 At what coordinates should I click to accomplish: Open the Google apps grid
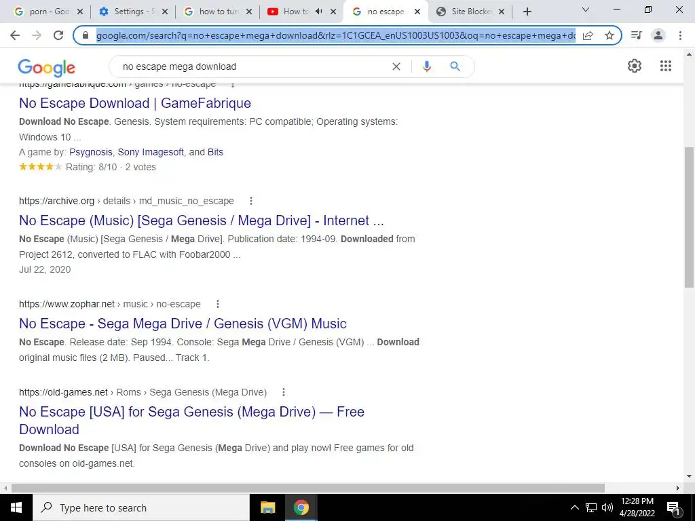click(x=666, y=66)
